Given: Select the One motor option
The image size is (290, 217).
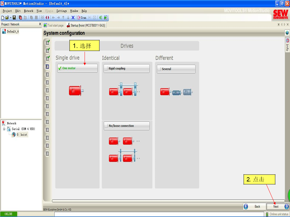Looking at the screenshot, I should 77,68.
